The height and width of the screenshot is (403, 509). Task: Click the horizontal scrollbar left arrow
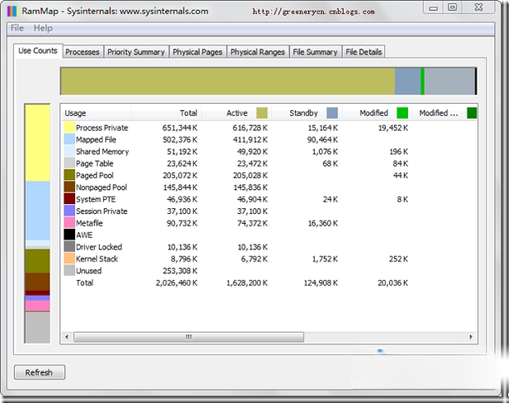[67, 337]
